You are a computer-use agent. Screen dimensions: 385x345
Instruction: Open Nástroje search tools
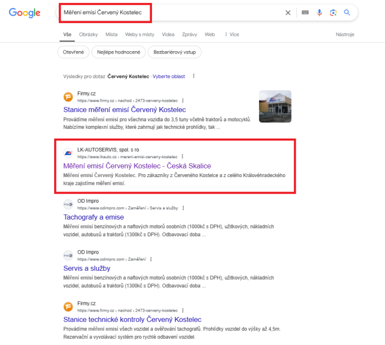coord(345,34)
